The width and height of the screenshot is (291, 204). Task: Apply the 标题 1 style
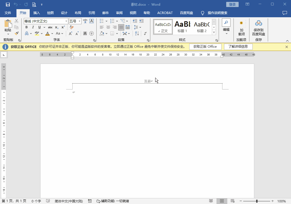(182, 26)
